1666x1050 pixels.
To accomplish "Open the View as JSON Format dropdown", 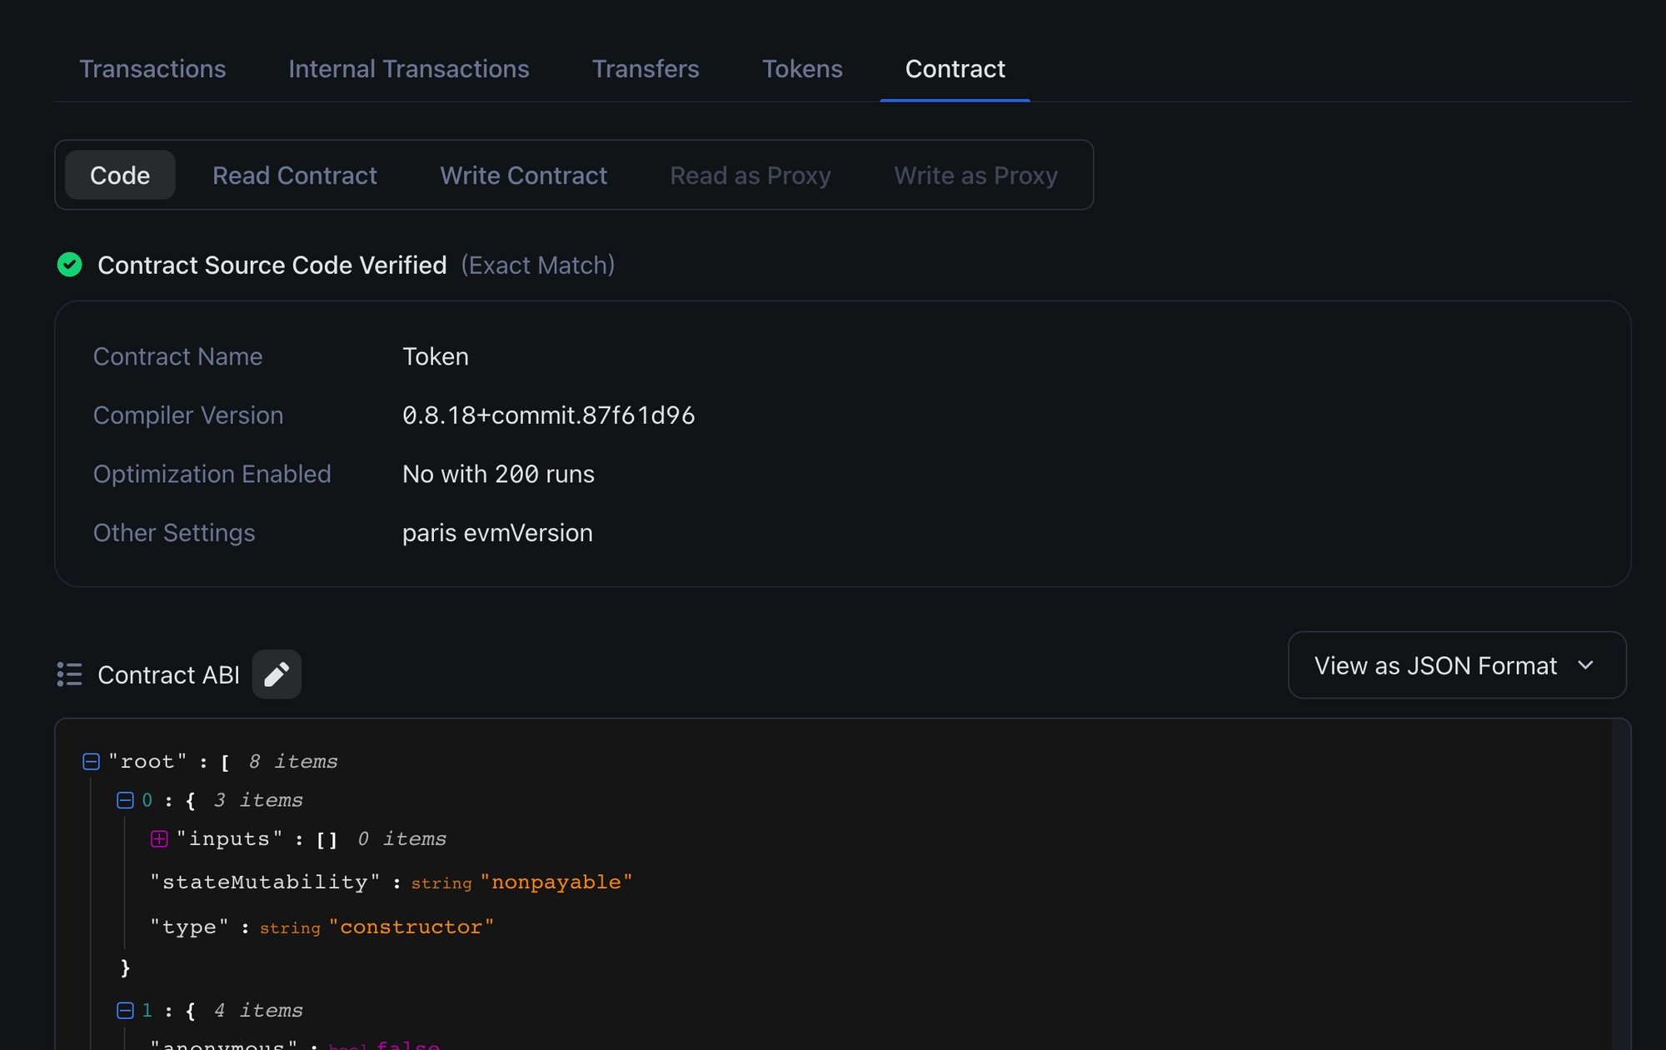I will (1456, 665).
